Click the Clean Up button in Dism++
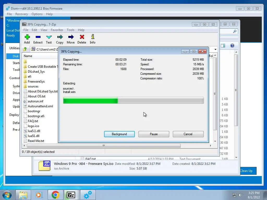The height and width of the screenshot is (200, 267). point(248,171)
